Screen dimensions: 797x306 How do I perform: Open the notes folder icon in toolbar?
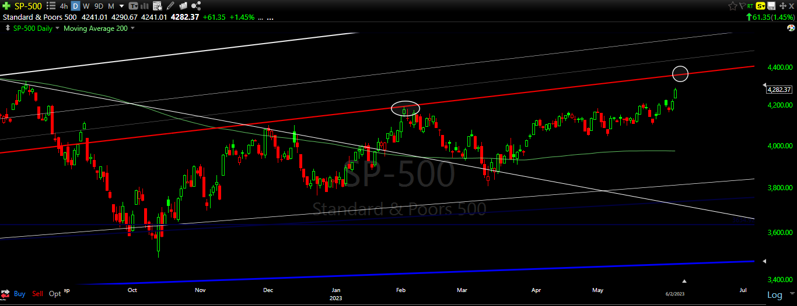tap(182, 5)
